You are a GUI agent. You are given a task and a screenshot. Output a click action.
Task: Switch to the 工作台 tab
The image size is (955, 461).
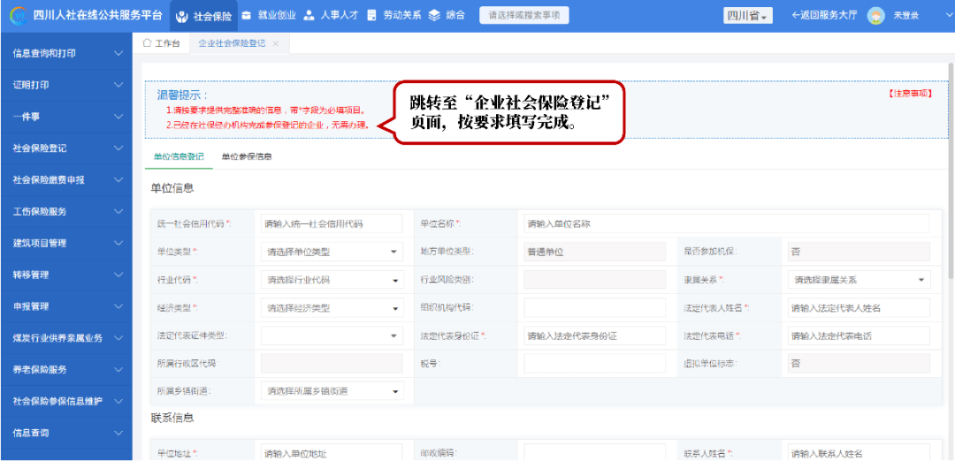tap(162, 43)
